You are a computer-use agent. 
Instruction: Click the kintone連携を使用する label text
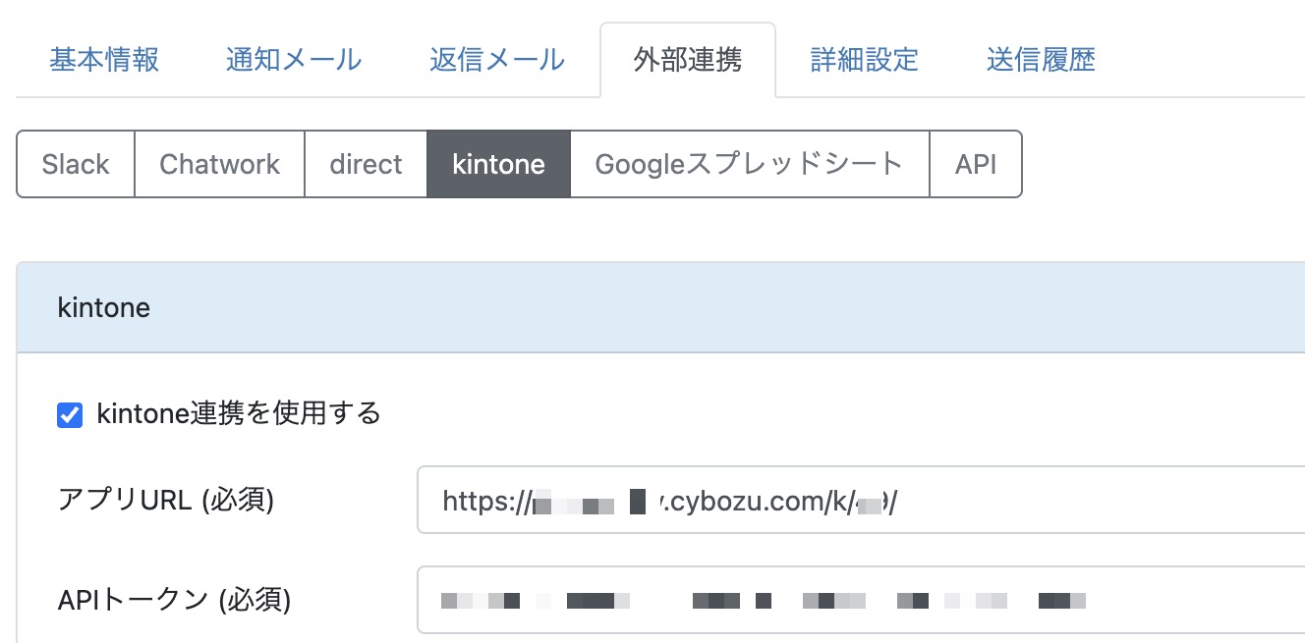click(239, 413)
